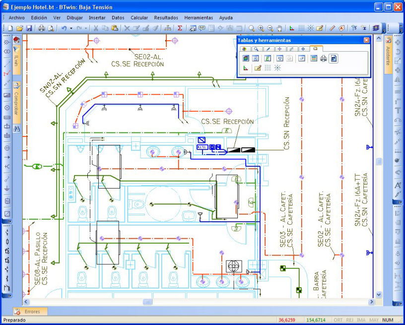The height and width of the screenshot is (325, 405).
Task: Toggle the axis icon in Tablas y herramientas
Action: tap(246, 68)
